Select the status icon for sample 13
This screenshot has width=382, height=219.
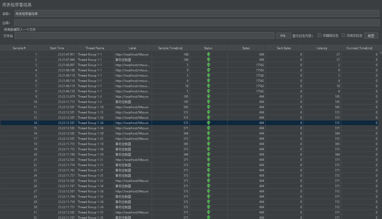(208, 118)
